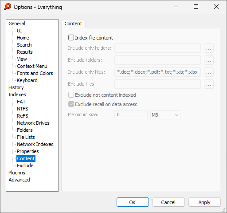This screenshot has width=227, height=213.
Task: Open the MB size unit dropdown
Action: (165, 114)
